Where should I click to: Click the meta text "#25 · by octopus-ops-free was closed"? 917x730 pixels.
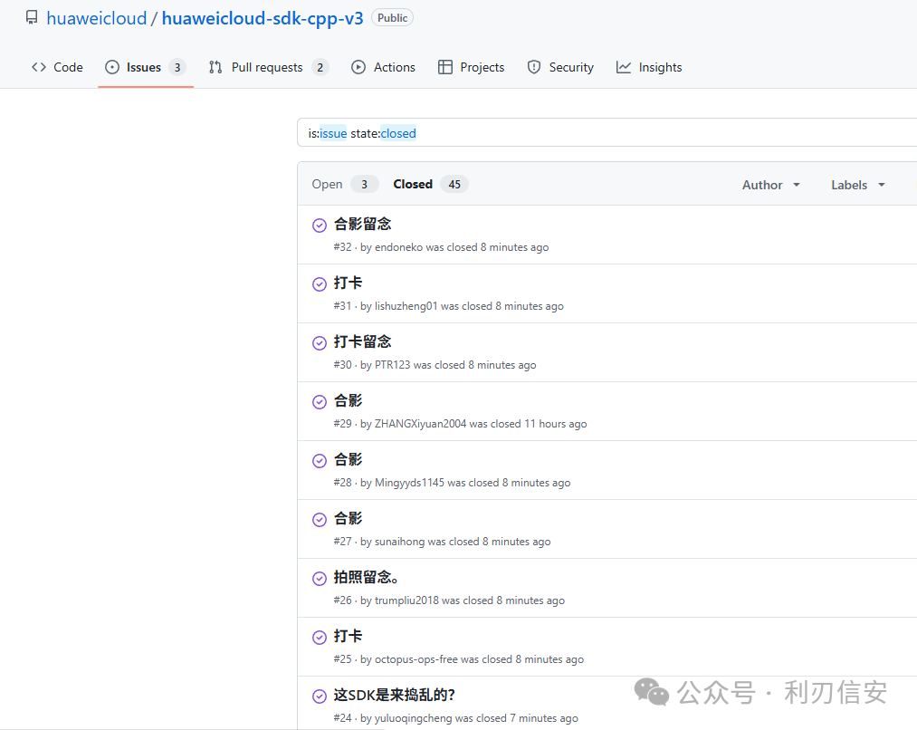(423, 659)
